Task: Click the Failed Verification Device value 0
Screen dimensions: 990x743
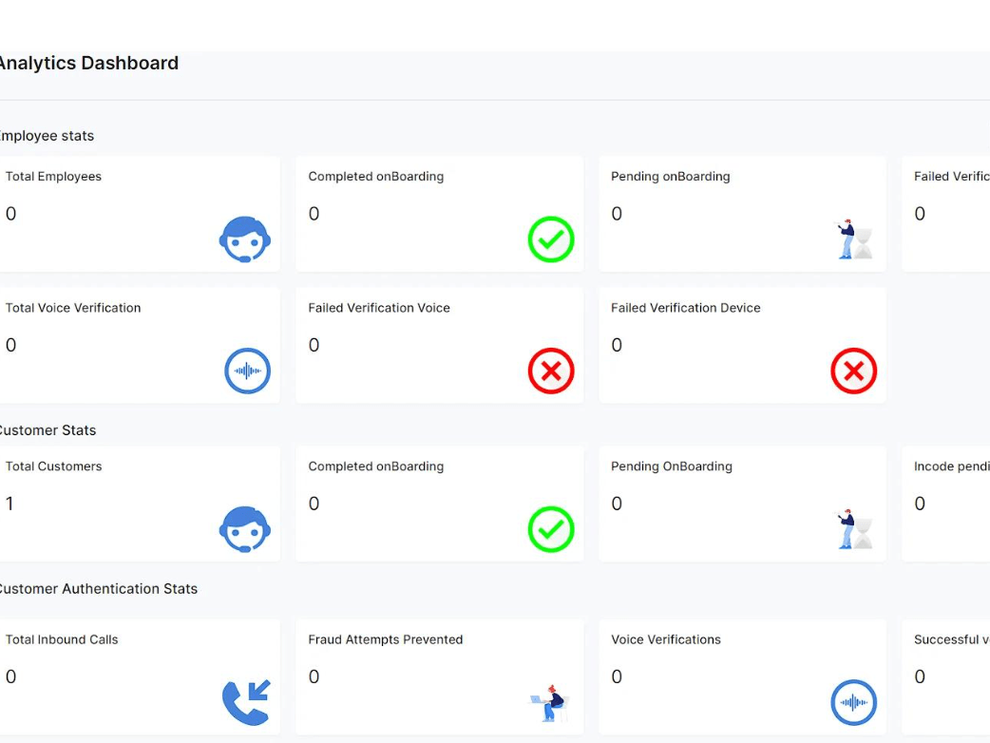Action: pos(617,345)
